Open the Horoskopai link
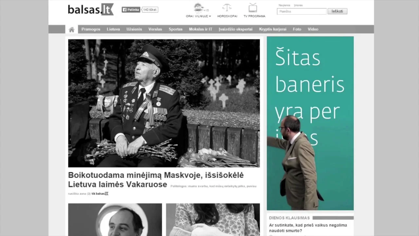419x236 pixels. 227,16
